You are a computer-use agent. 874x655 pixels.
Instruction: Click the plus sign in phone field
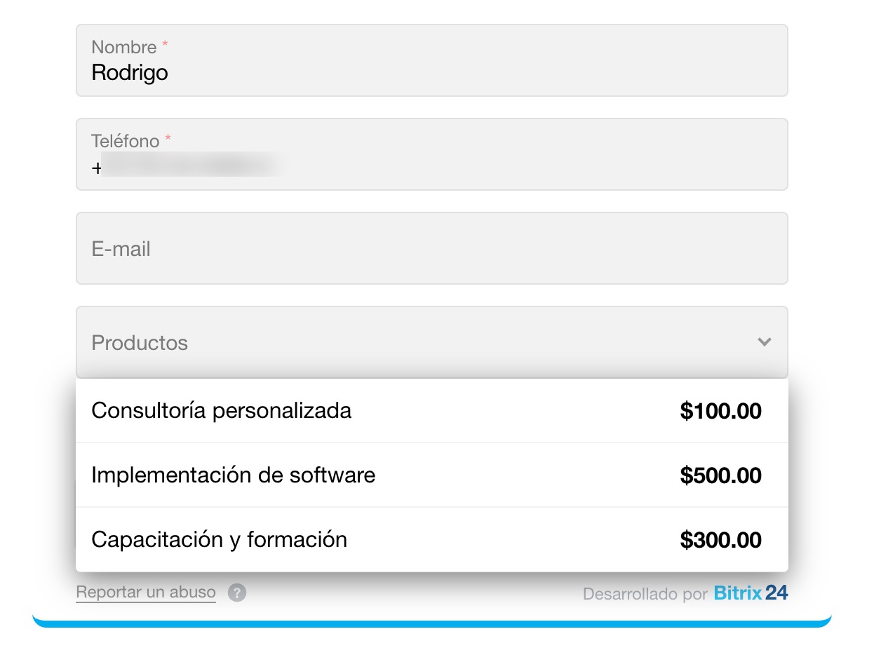96,168
